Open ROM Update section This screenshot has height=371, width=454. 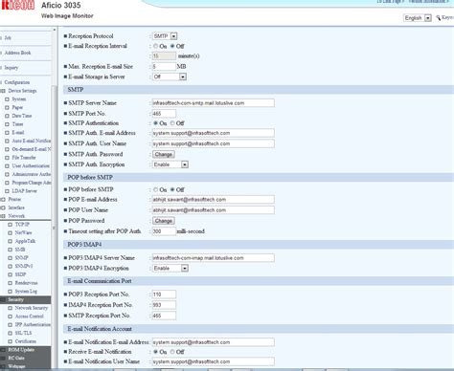[x=25, y=350]
